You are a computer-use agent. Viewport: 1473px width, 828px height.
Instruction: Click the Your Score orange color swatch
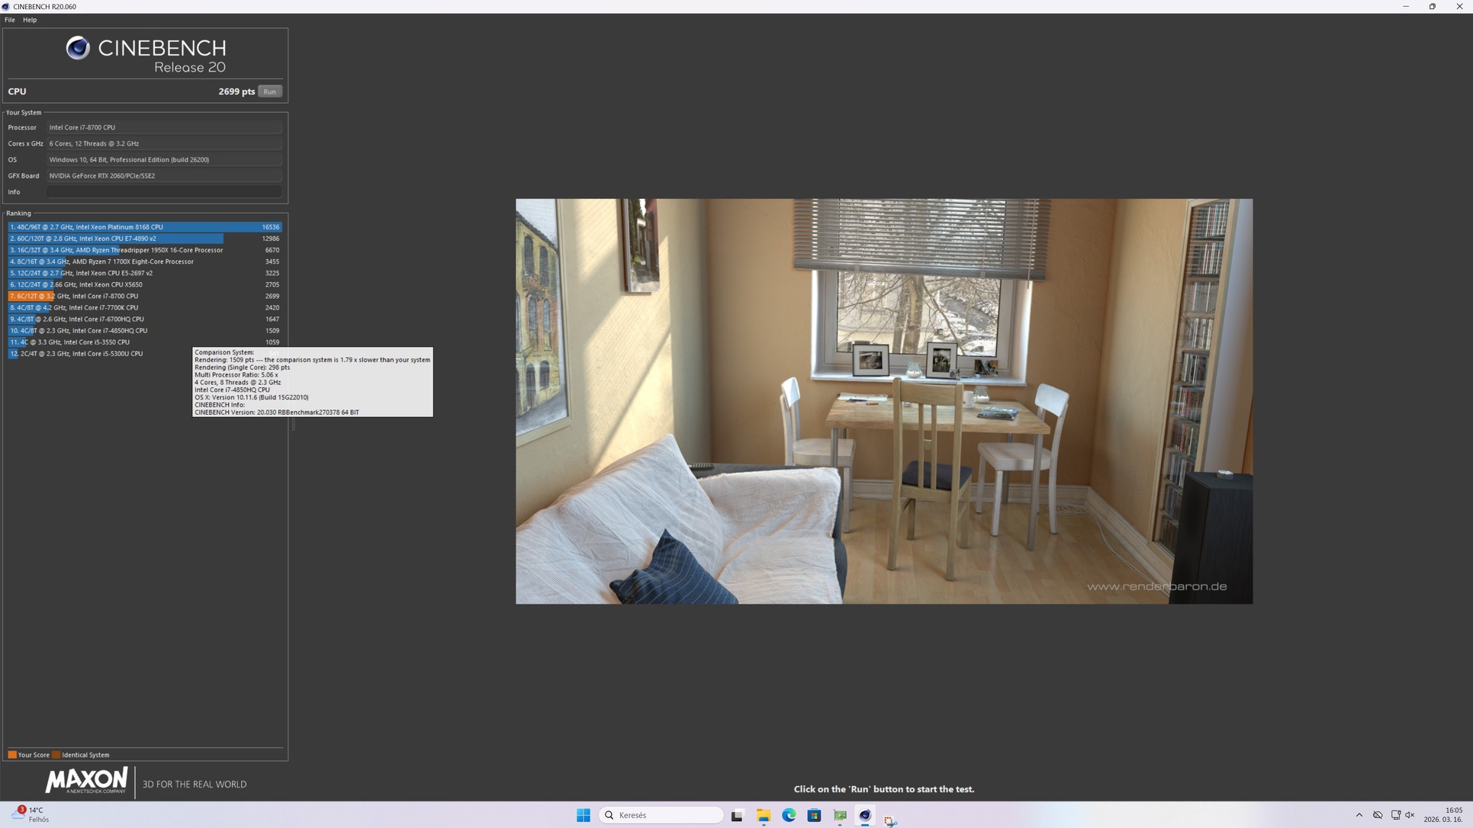pyautogui.click(x=12, y=755)
